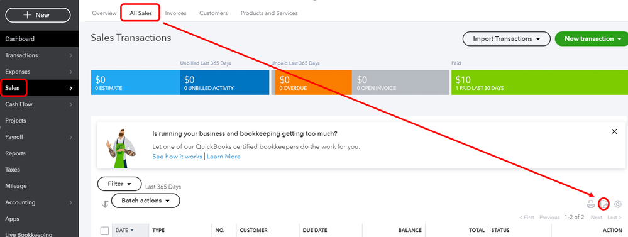Expand the Cash Flow sidebar submenu
The image size is (628, 237).
coord(71,104)
